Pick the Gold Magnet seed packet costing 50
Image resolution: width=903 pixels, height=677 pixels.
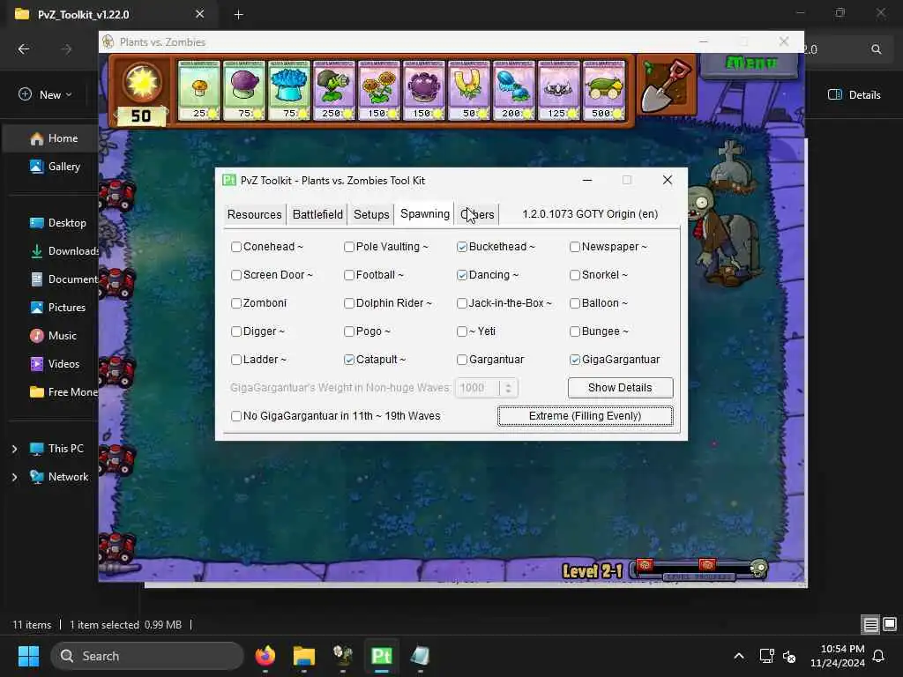click(469, 90)
